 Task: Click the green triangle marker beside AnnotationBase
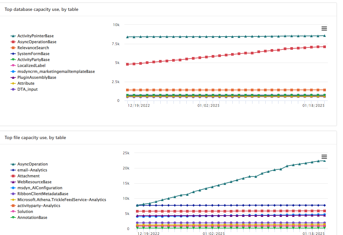(13, 218)
